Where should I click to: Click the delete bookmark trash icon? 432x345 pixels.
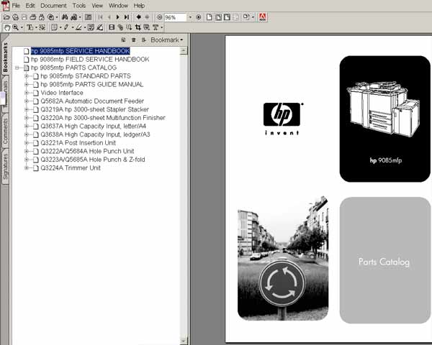point(134,40)
